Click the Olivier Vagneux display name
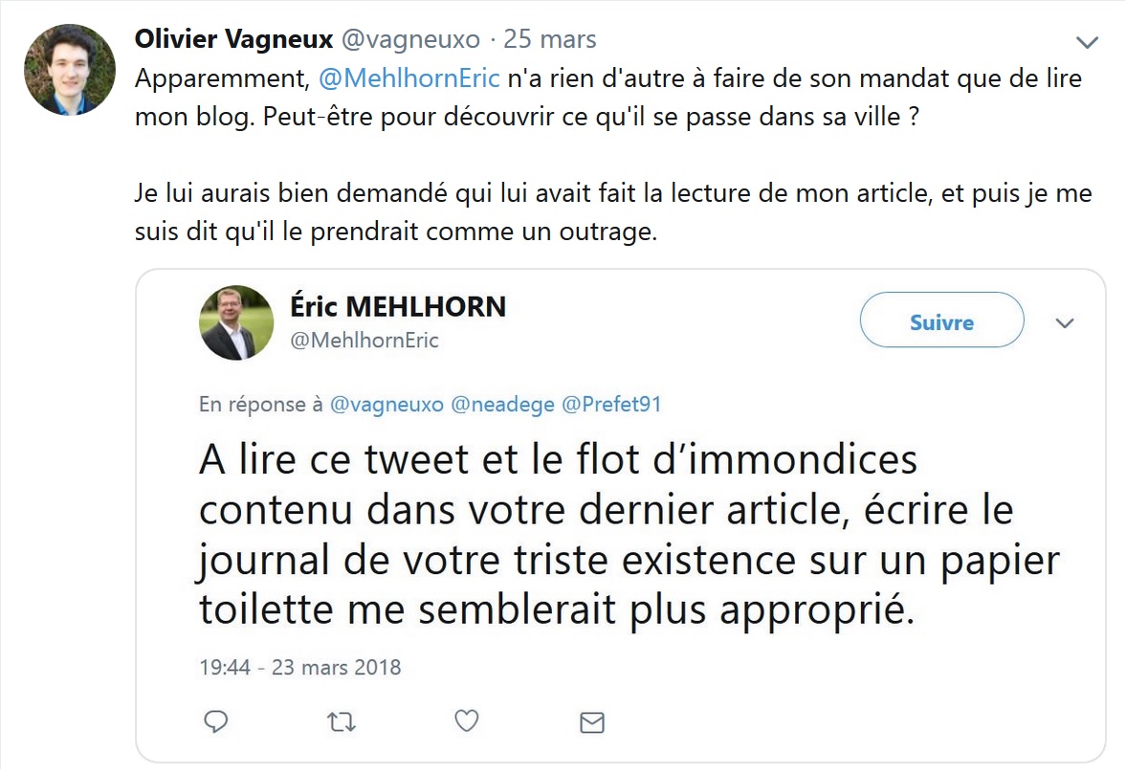 click(x=233, y=39)
